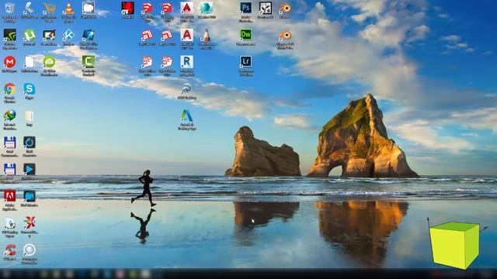
Task: Open the red X bird shortcut
Action: point(30,223)
